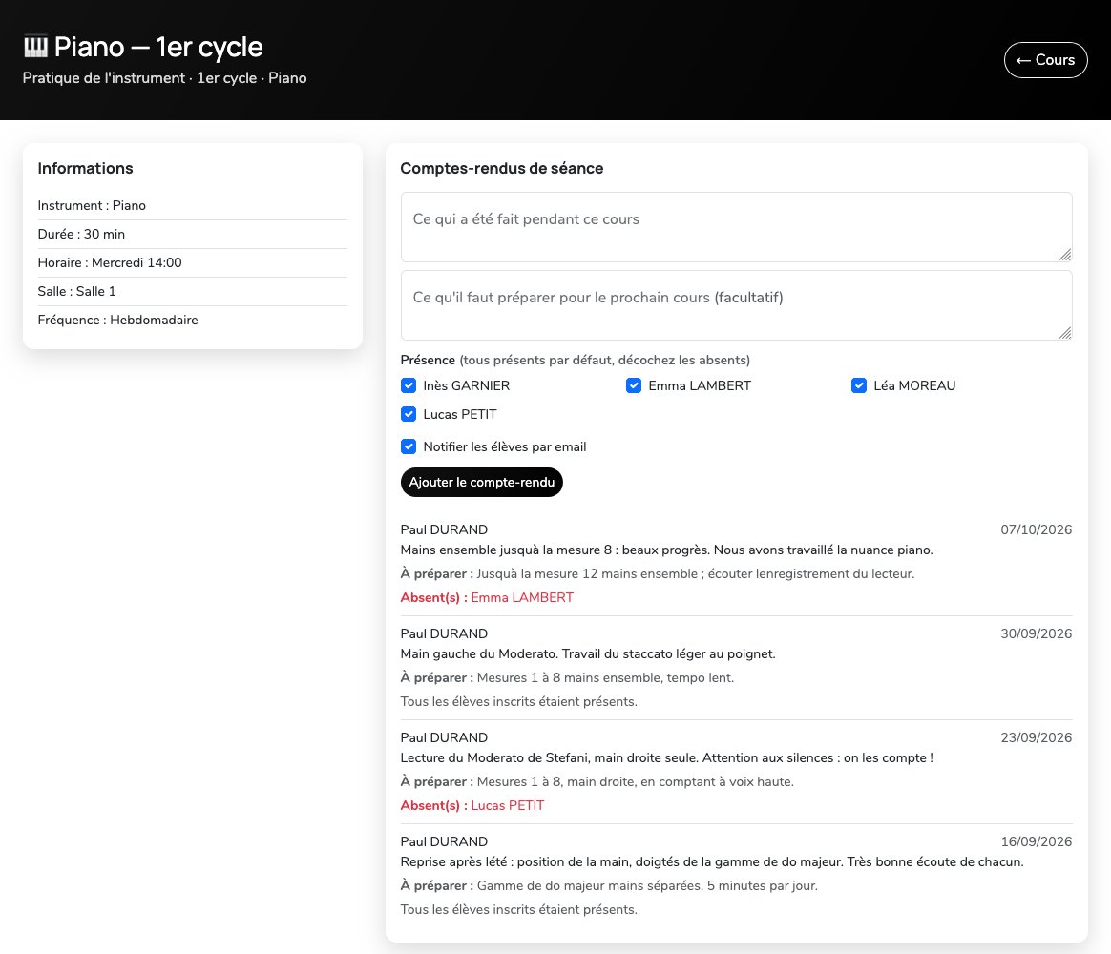1111x954 pixels.
Task: Select the date 16/09/2026
Action: click(1036, 842)
